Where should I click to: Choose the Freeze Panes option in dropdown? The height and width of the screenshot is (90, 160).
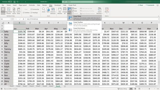click(x=84, y=18)
